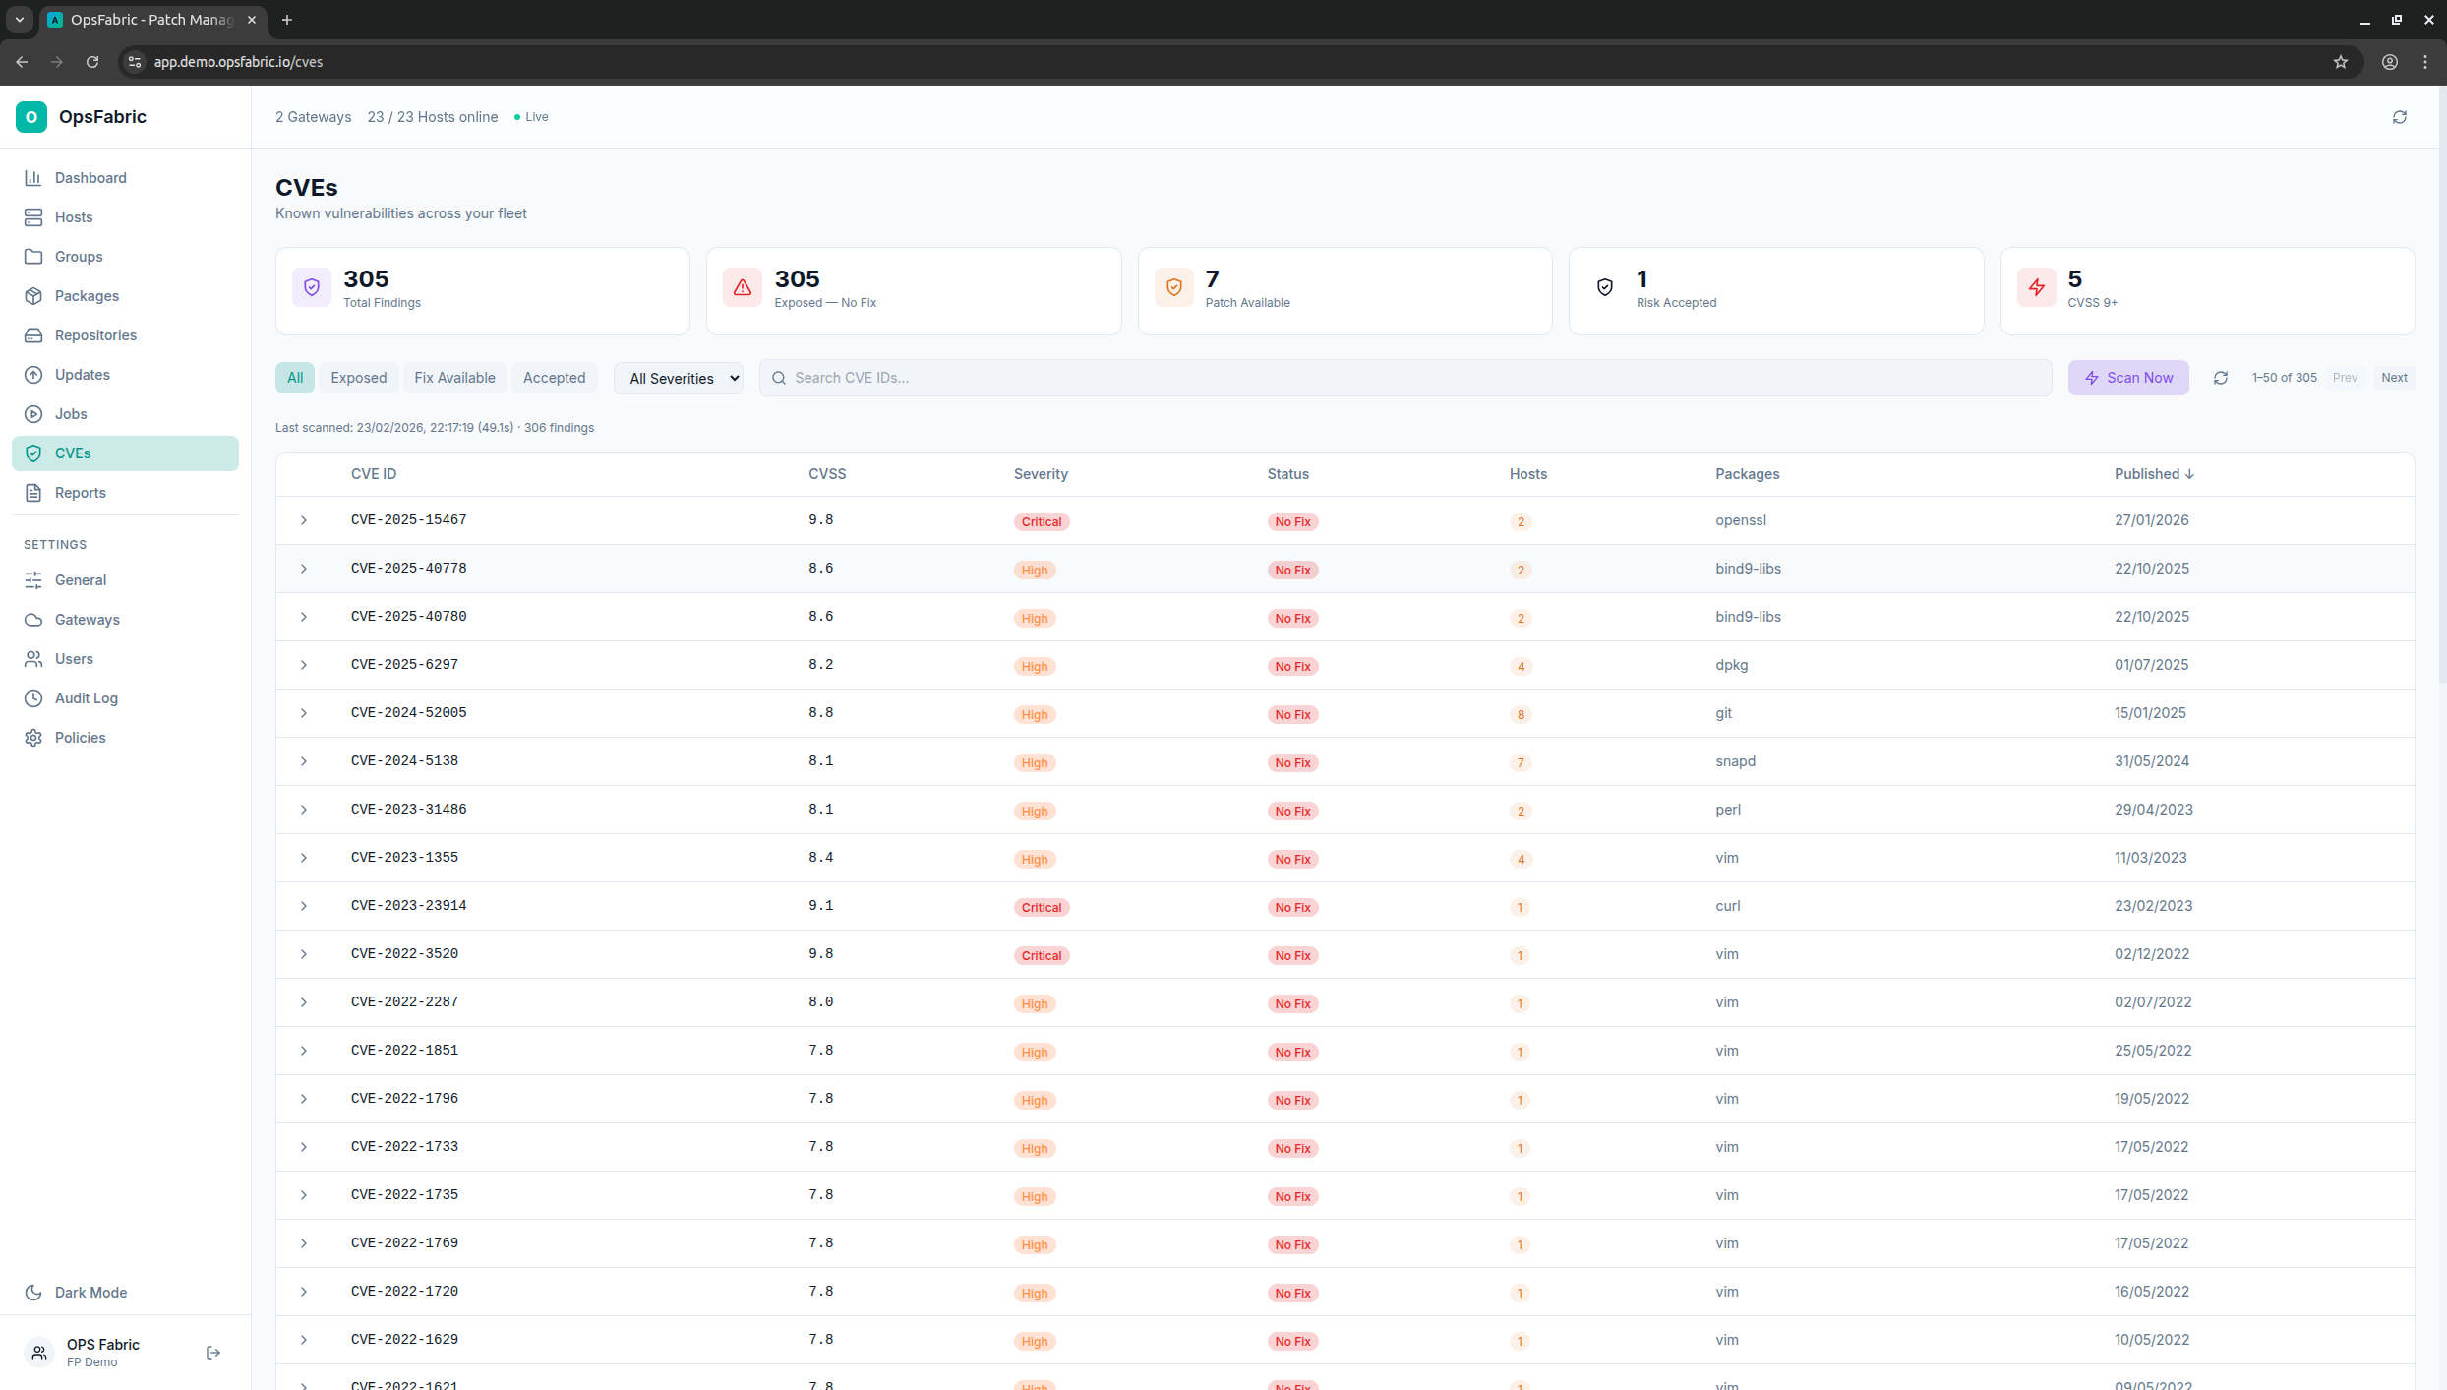Click the Scan Now button
This screenshot has height=1390, width=2447.
point(2127,378)
